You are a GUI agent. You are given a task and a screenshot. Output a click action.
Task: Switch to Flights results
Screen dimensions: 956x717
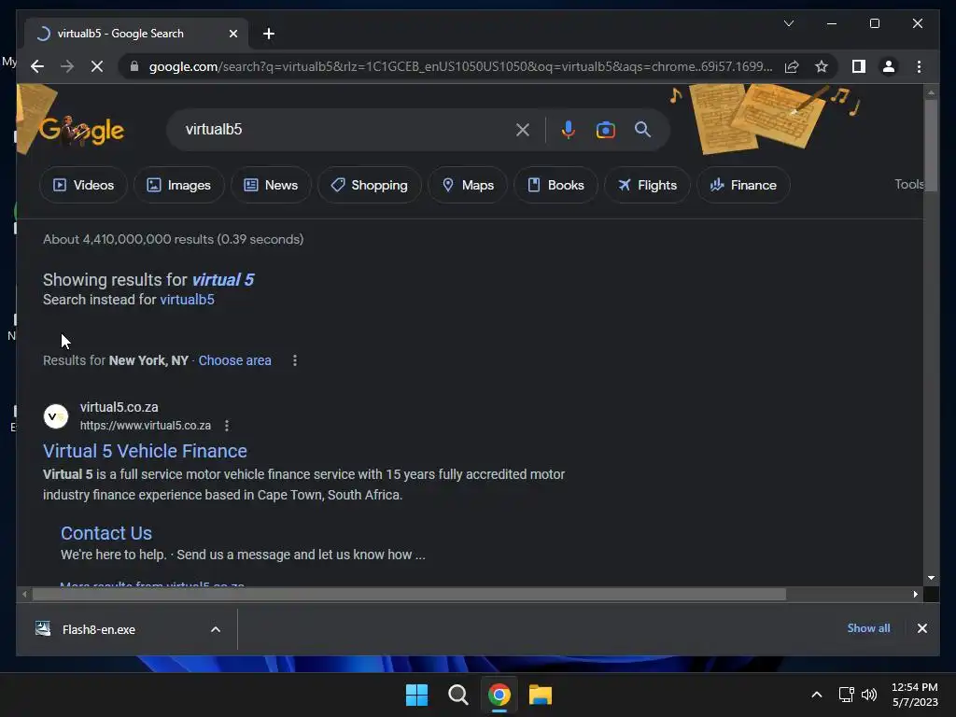(647, 185)
